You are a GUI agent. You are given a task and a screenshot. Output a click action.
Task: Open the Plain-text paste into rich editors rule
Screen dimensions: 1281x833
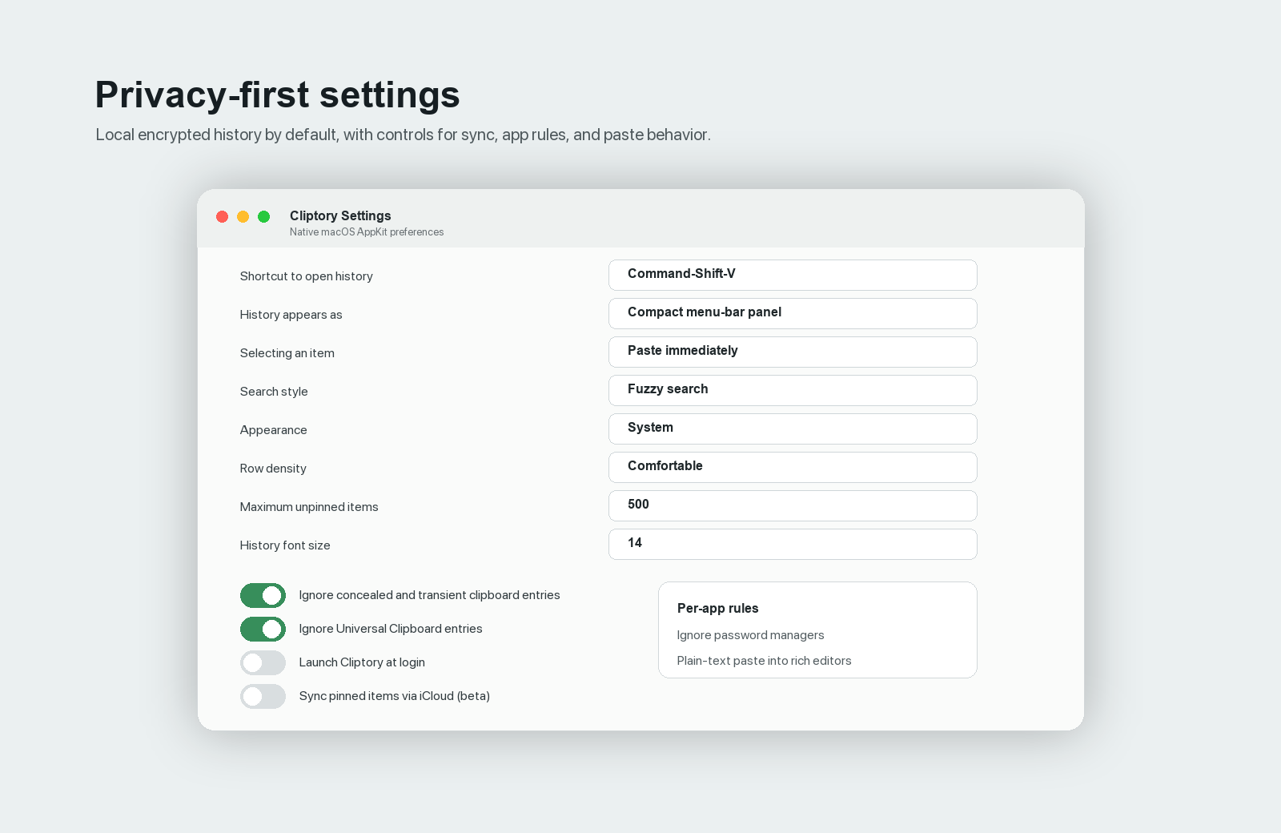point(764,661)
